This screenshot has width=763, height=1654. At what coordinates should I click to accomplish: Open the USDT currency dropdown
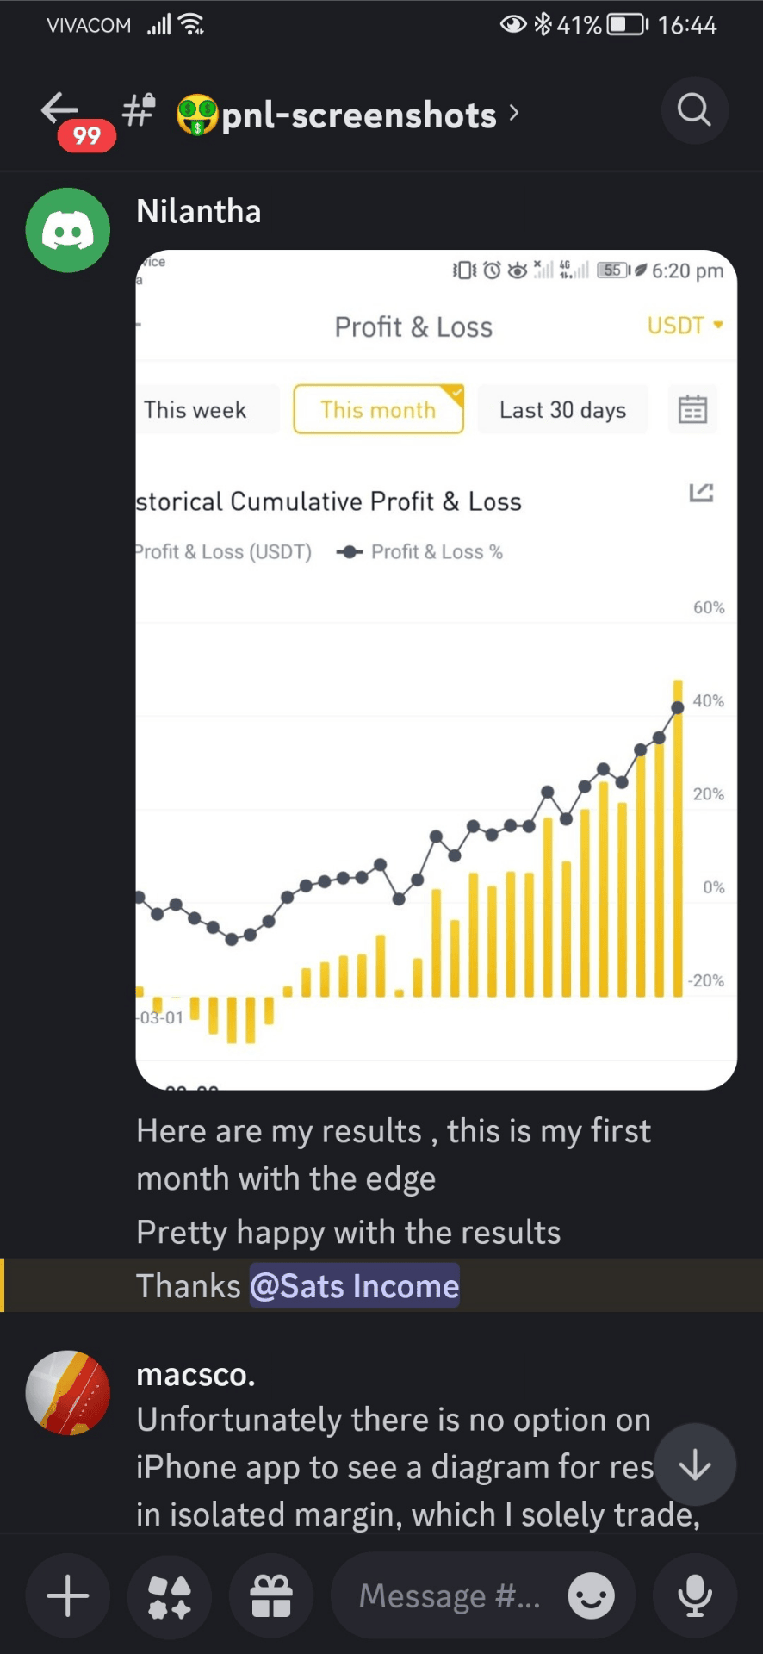(685, 326)
